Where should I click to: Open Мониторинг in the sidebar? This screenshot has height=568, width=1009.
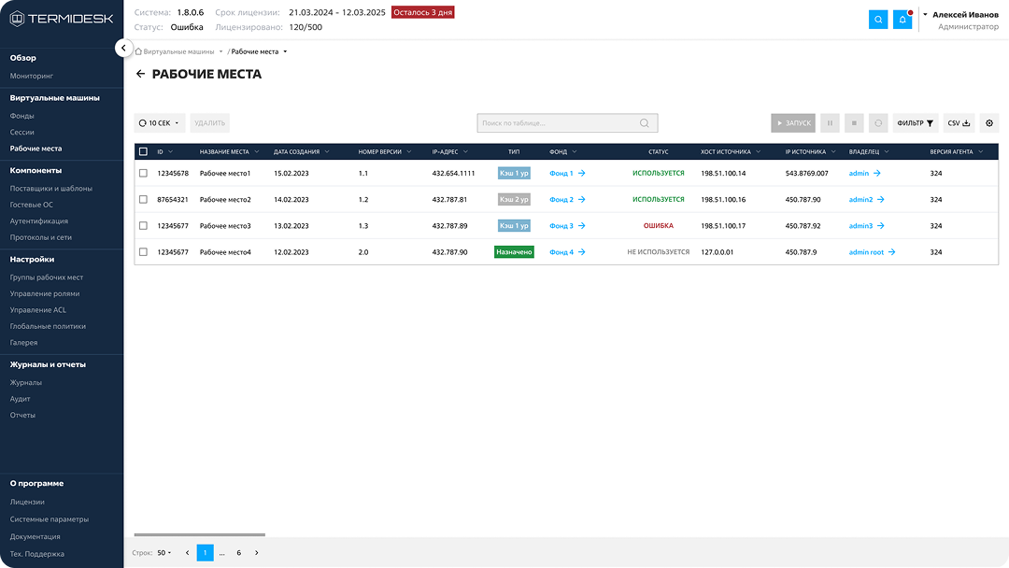click(x=32, y=75)
